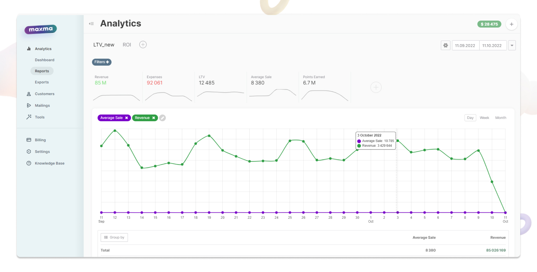The width and height of the screenshot is (537, 272).
Task: Click the collapse sidebar icon beside Analytics title
Action: pos(91,24)
